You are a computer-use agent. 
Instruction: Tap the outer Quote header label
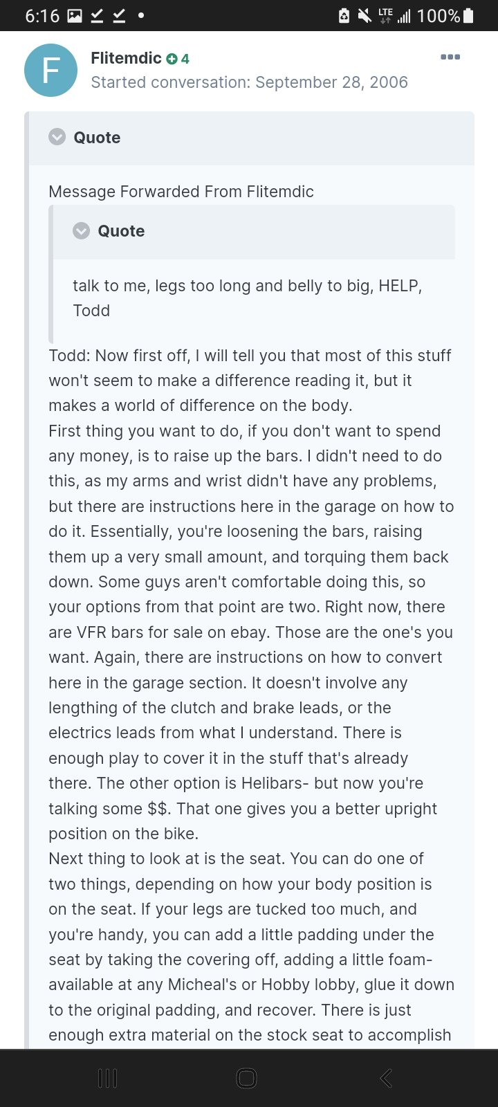pyautogui.click(x=97, y=138)
